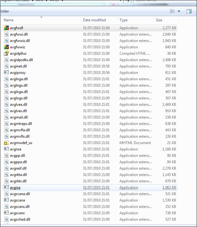
Task: Click the 2,640 KB size of avgfwui.dll
Action: (169, 34)
